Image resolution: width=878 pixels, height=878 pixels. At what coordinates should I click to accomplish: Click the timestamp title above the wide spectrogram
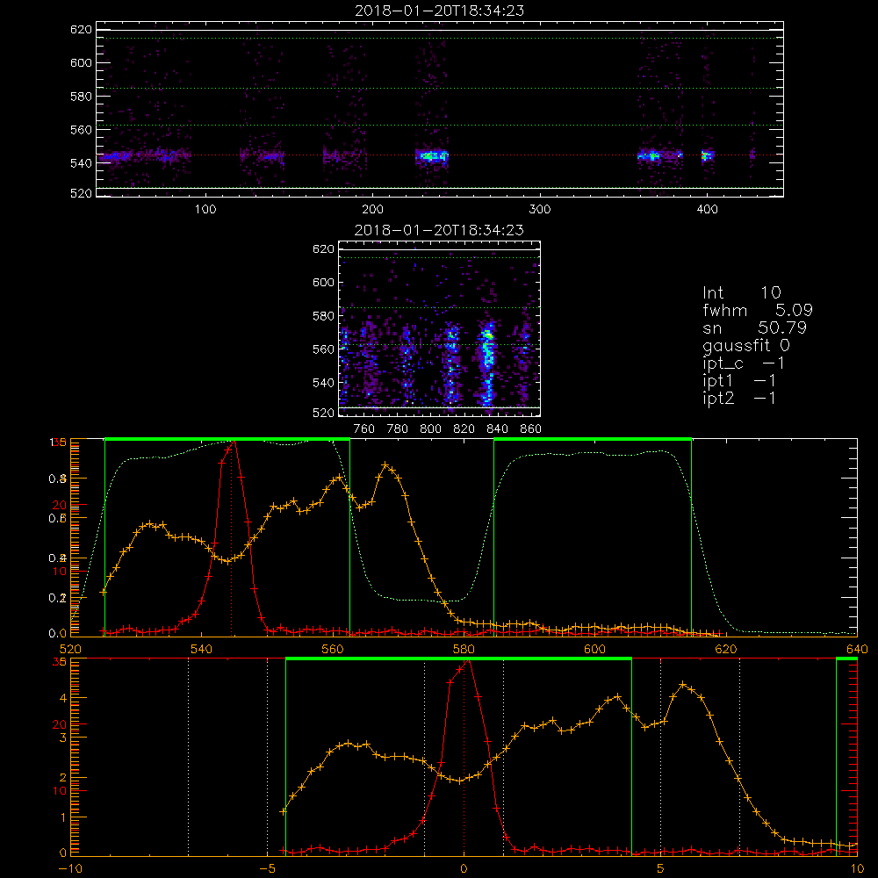click(439, 11)
